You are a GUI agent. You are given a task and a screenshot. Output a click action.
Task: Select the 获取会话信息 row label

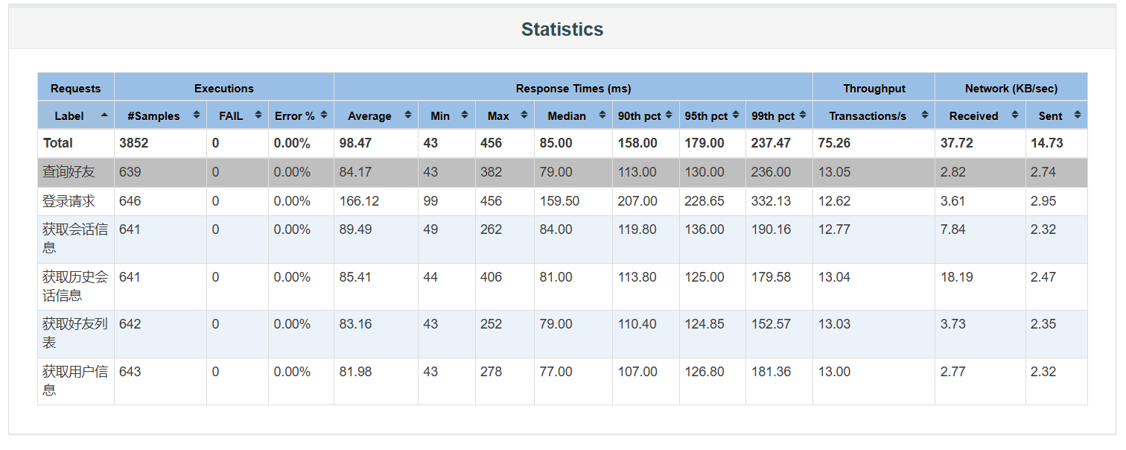[x=75, y=238]
